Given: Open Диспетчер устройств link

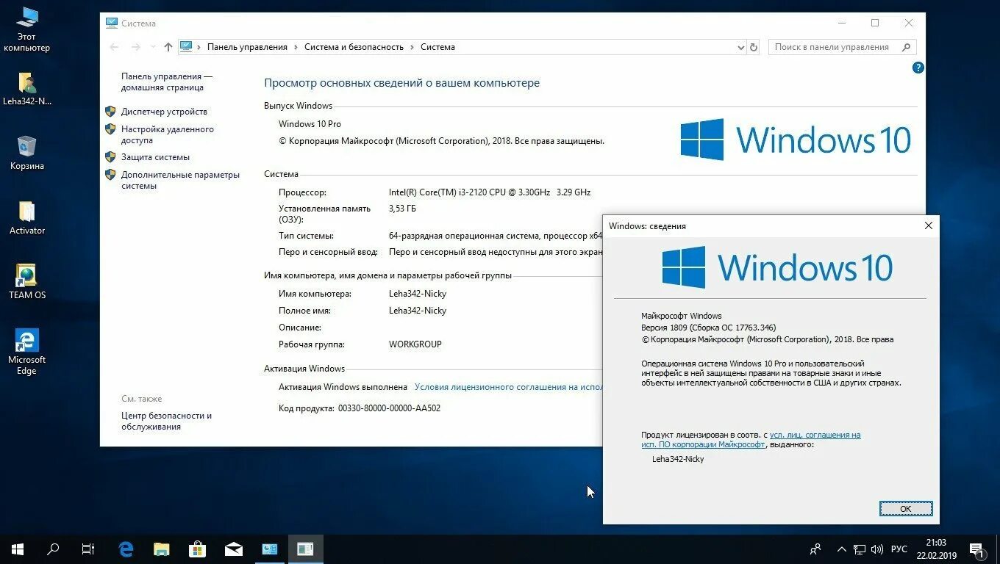Looking at the screenshot, I should pyautogui.click(x=164, y=112).
